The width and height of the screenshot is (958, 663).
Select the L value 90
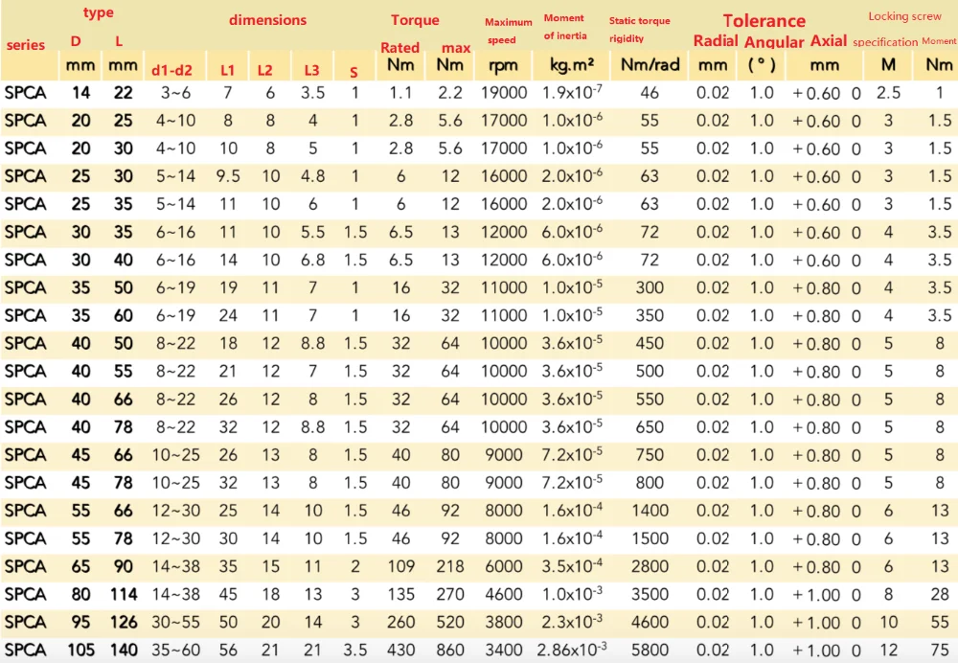coord(124,566)
